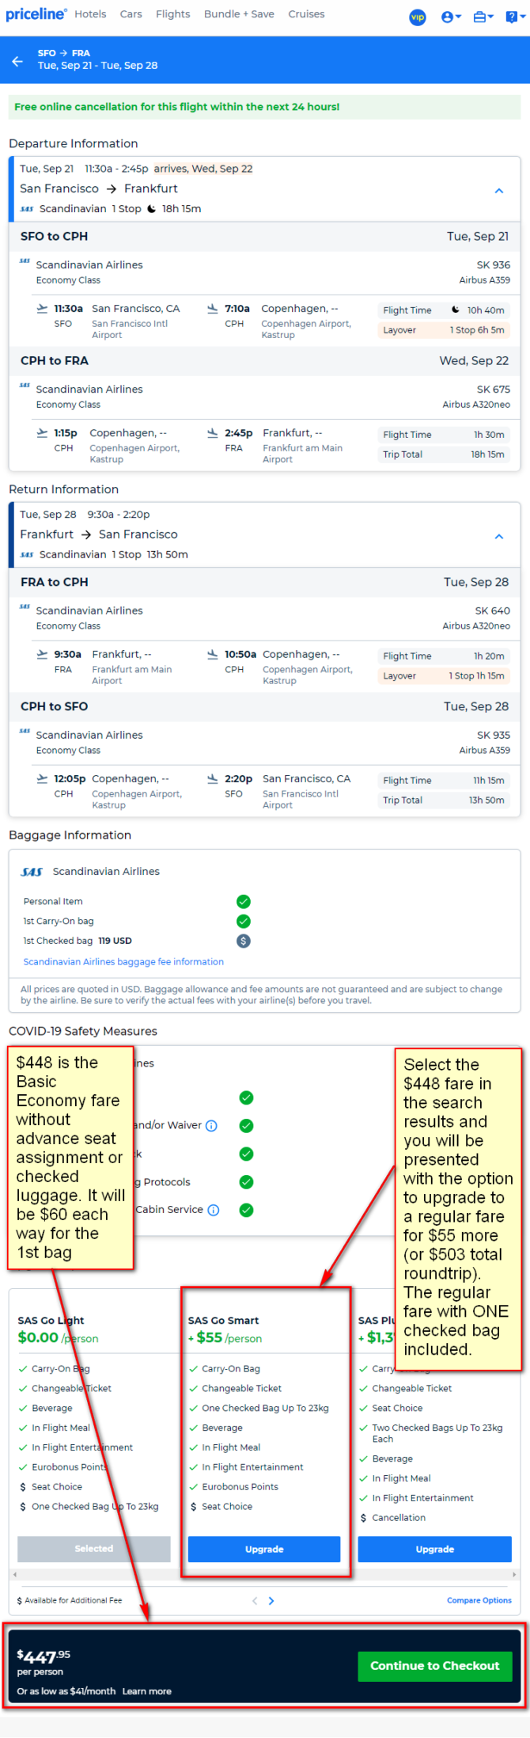530x1738 pixels.
Task: Click the back arrow in blue header
Action: [x=17, y=60]
